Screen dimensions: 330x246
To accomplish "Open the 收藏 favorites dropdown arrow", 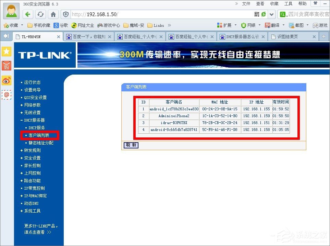I will 21,25.
